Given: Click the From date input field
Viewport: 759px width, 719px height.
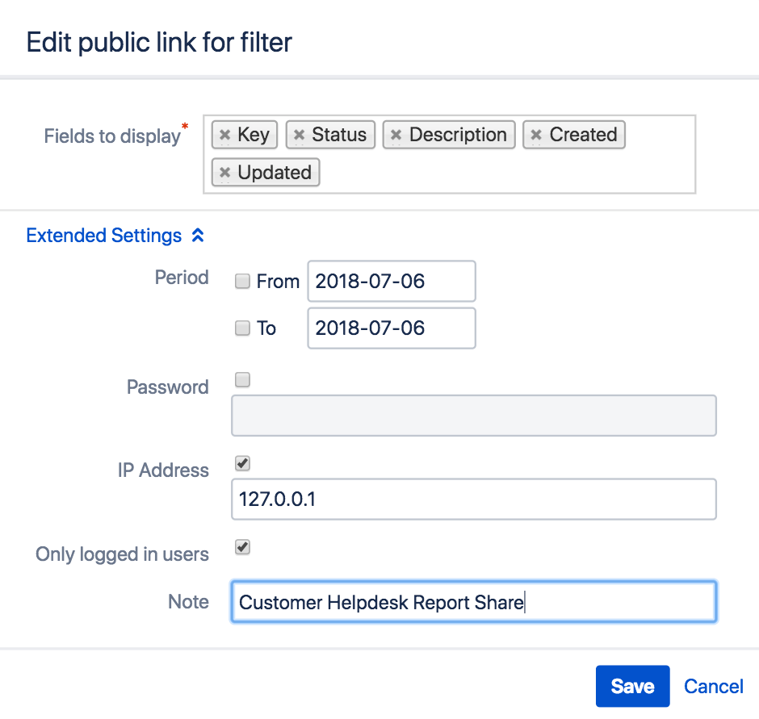Looking at the screenshot, I should (392, 282).
